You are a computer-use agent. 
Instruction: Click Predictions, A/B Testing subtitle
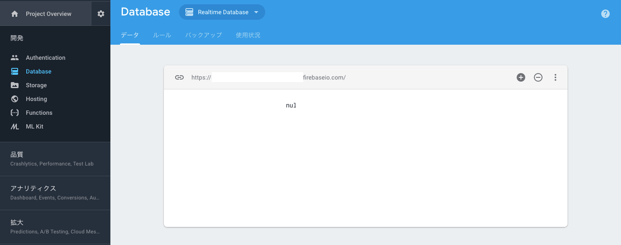tap(55, 232)
